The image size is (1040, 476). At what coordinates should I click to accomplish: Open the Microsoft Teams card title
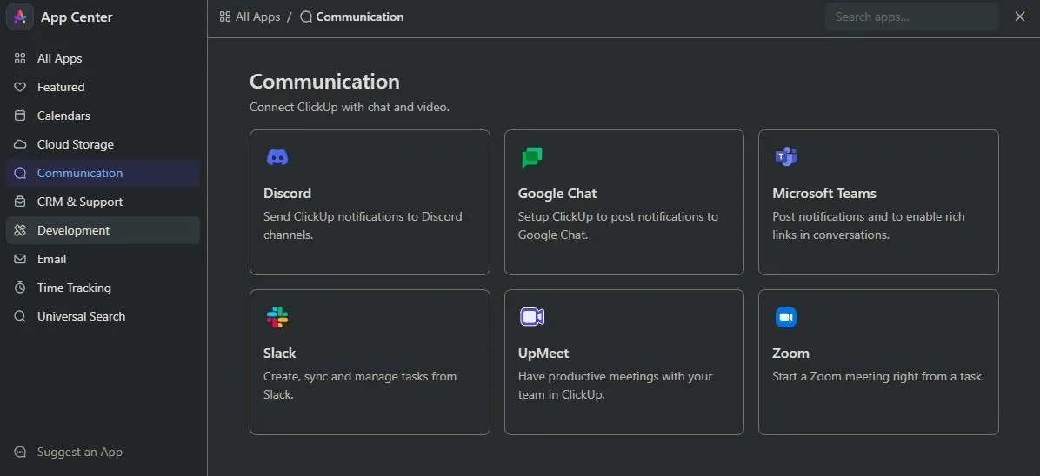(824, 193)
